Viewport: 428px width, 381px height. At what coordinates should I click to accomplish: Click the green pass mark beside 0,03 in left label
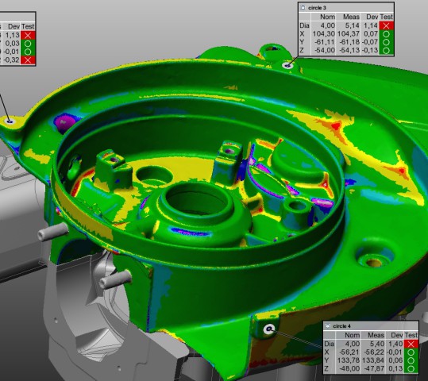tap(28, 44)
